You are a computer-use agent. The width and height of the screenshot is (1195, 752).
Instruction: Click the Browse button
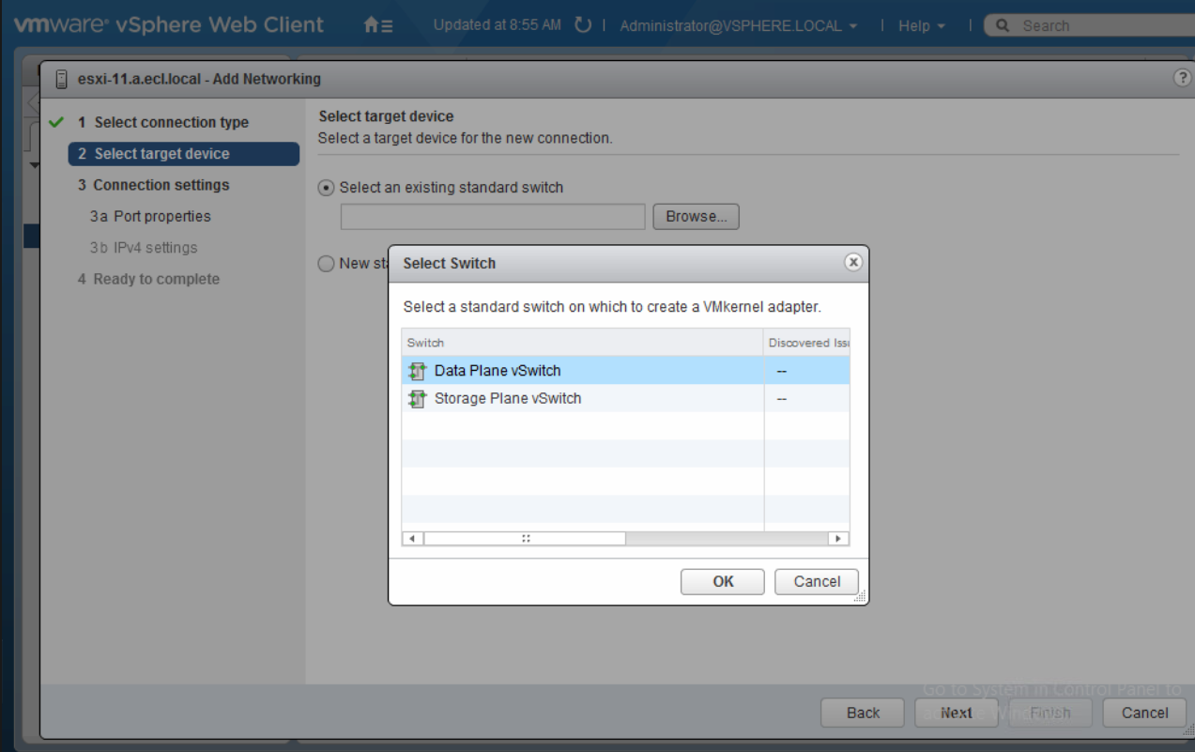click(696, 217)
